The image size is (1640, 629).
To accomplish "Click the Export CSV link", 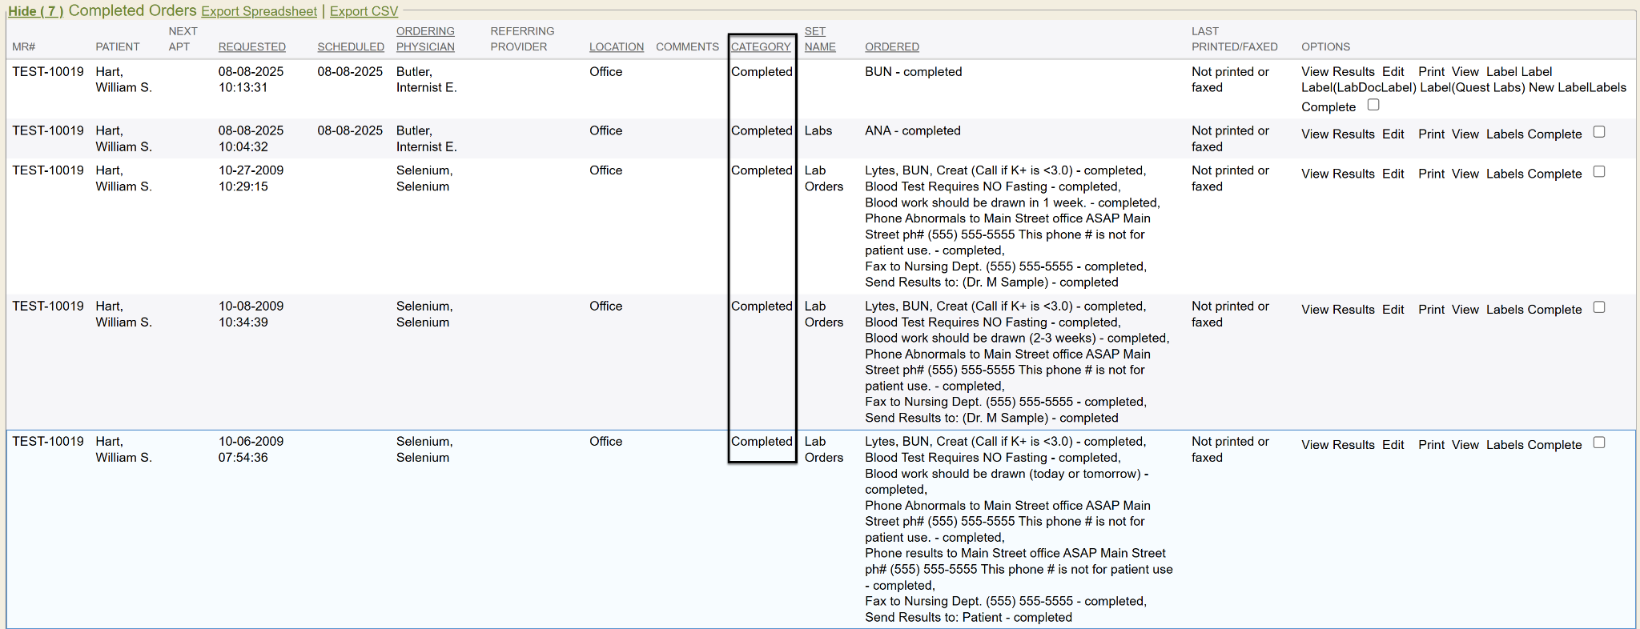I will point(364,11).
